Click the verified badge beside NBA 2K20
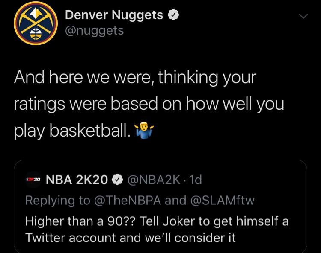 click(x=117, y=180)
